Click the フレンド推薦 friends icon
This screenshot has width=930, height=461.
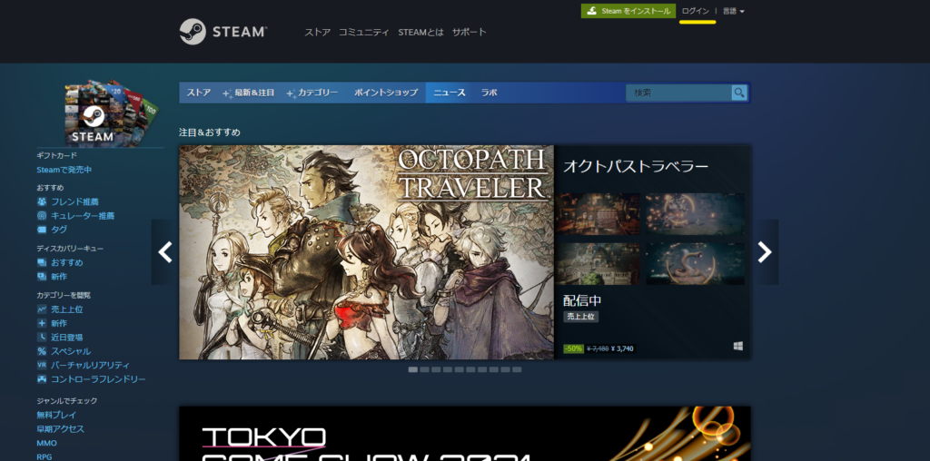pyautogui.click(x=42, y=201)
